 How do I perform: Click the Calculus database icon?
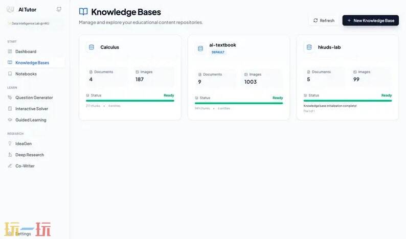(92, 47)
